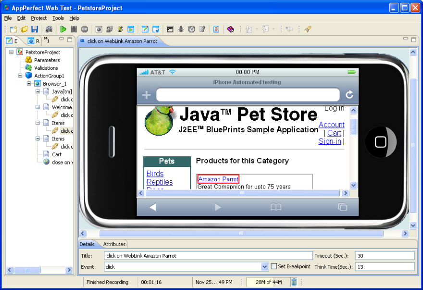The width and height of the screenshot is (423, 290).
Task: Click the highlighter marker toolbar icon
Action: point(307,29)
